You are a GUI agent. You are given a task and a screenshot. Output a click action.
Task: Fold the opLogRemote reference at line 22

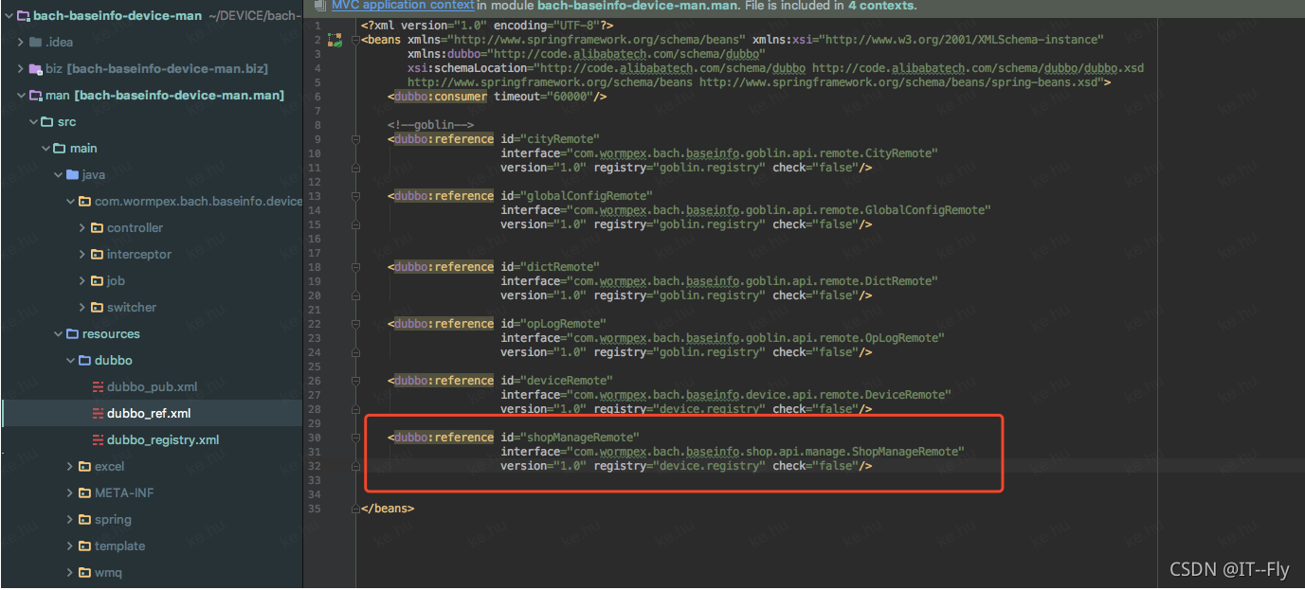coord(355,324)
